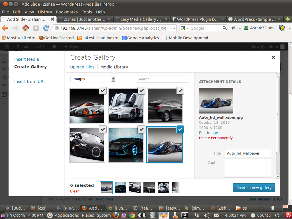Viewport: 292px width, 219px height.
Task: Uncheck the orange-wheeled concept car image
Action: [103, 91]
